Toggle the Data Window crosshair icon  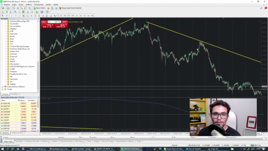[18, 8]
